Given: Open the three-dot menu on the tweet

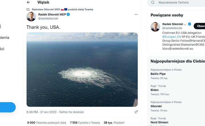Looking at the screenshot, I should pos(136,14).
